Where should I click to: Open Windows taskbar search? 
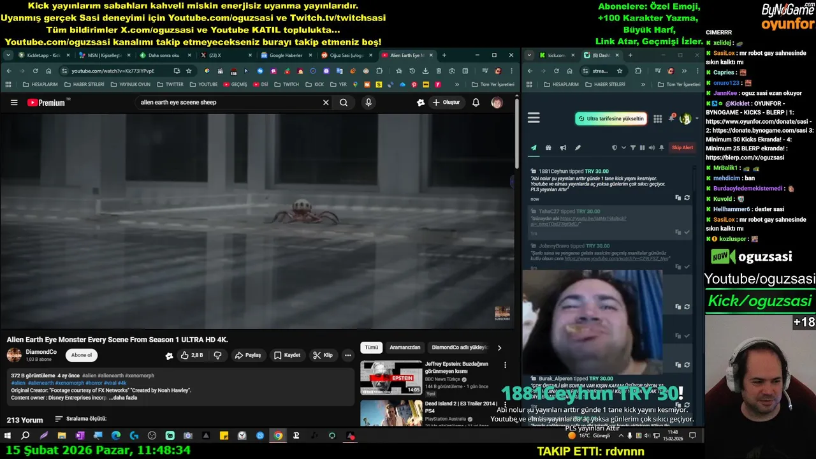point(25,435)
